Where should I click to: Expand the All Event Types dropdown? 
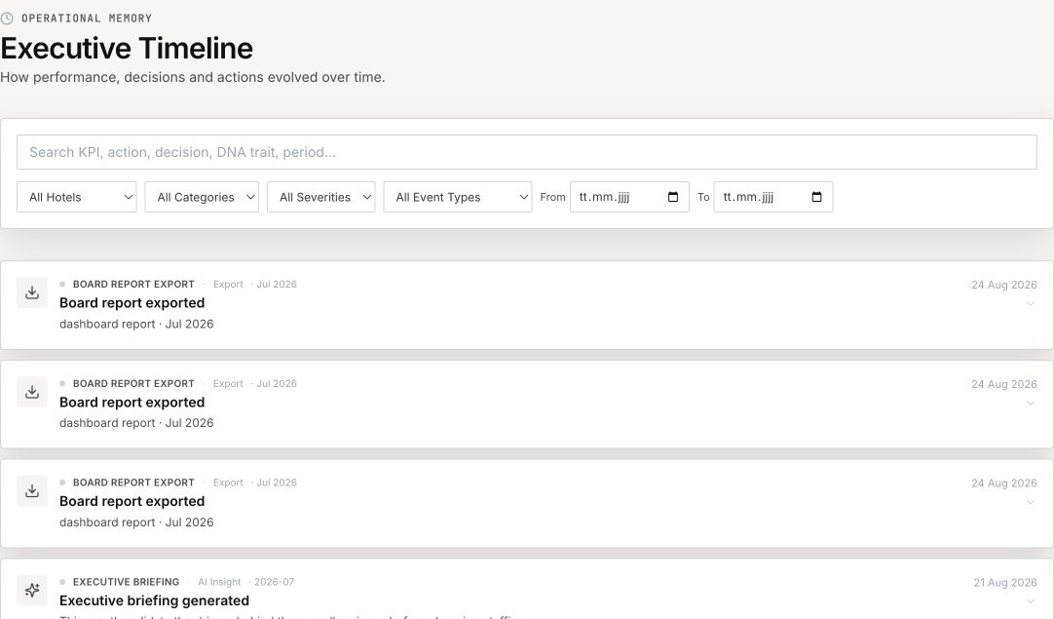coord(458,197)
